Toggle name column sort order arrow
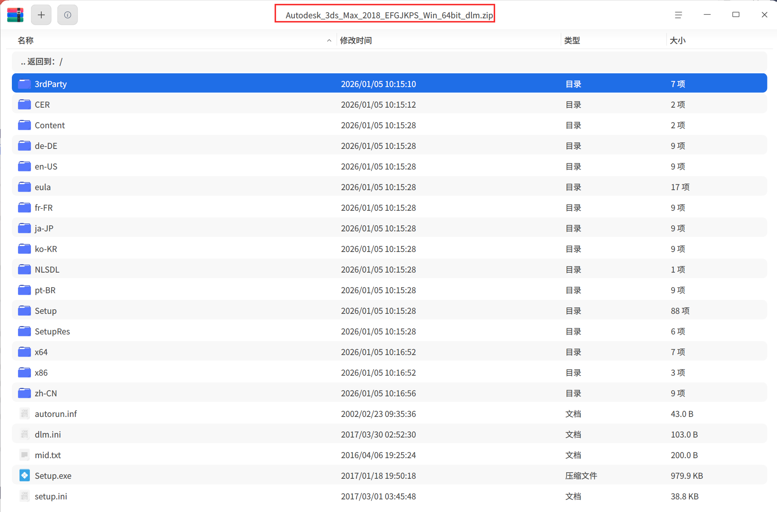The height and width of the screenshot is (512, 777). (329, 40)
